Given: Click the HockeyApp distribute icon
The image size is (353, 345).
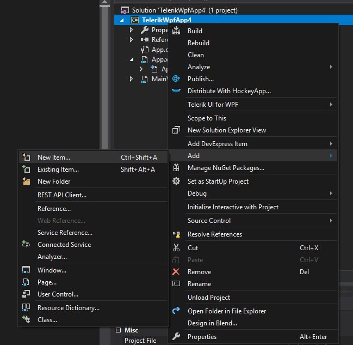Looking at the screenshot, I should pos(176,90).
